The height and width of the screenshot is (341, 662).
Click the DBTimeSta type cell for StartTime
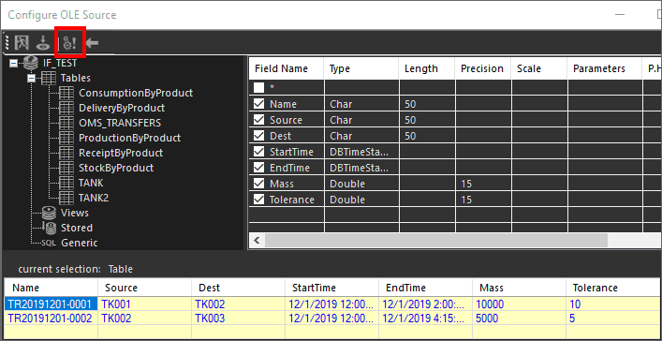[361, 152]
